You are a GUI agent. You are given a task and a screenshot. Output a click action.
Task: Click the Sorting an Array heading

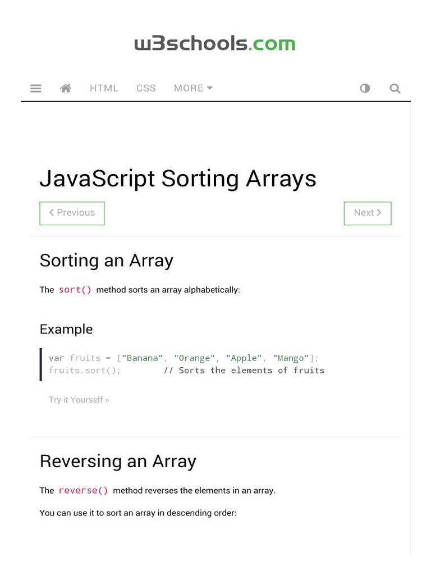pyautogui.click(x=106, y=261)
